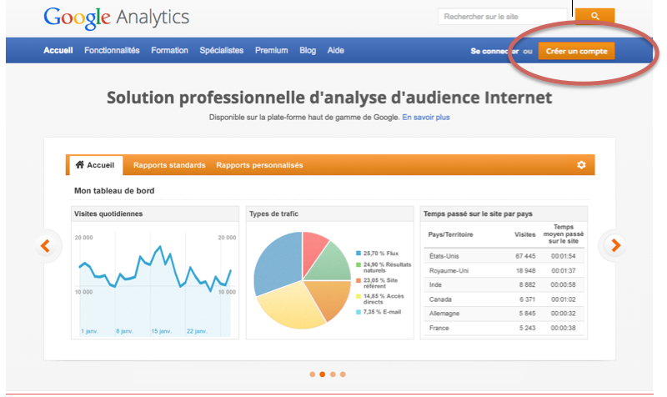Select the Canada table row
Image resolution: width=667 pixels, height=397 pixels.
pyautogui.click(x=504, y=299)
